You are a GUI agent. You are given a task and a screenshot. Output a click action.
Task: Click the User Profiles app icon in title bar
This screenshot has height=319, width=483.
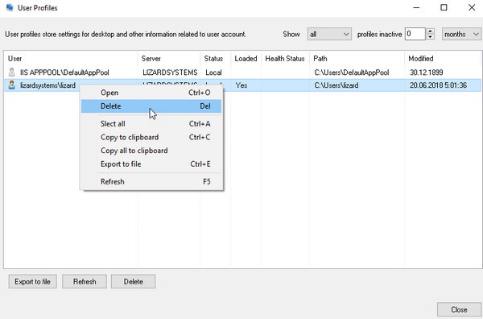[10, 7]
